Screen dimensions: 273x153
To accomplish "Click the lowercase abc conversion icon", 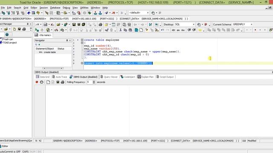I will [x=178, y=30].
